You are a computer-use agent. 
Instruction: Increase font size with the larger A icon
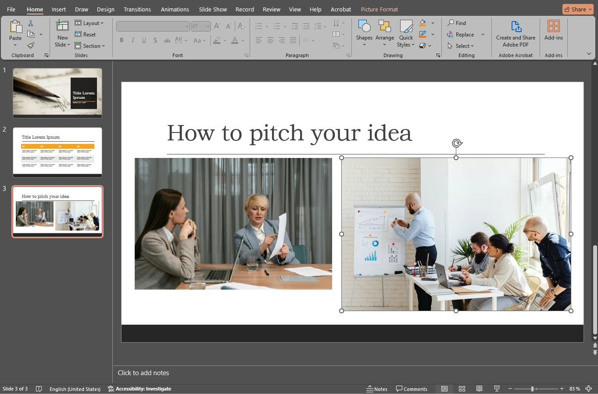coord(217,26)
